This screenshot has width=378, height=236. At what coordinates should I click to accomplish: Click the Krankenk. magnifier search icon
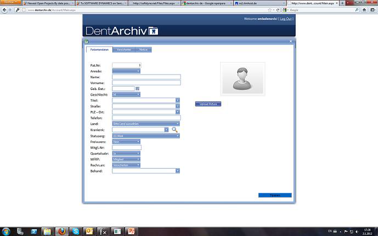[x=175, y=130]
